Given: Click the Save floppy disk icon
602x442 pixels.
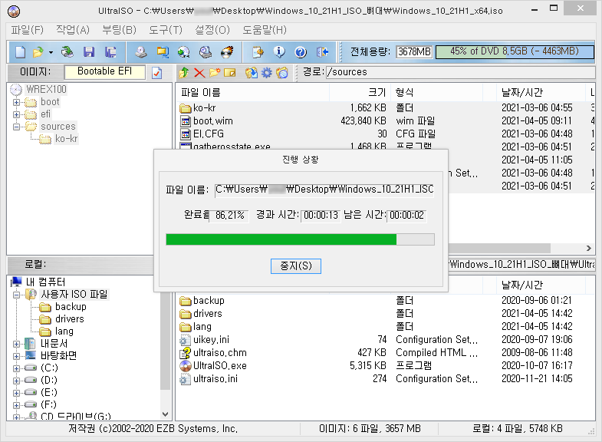Looking at the screenshot, I should click(x=89, y=52).
